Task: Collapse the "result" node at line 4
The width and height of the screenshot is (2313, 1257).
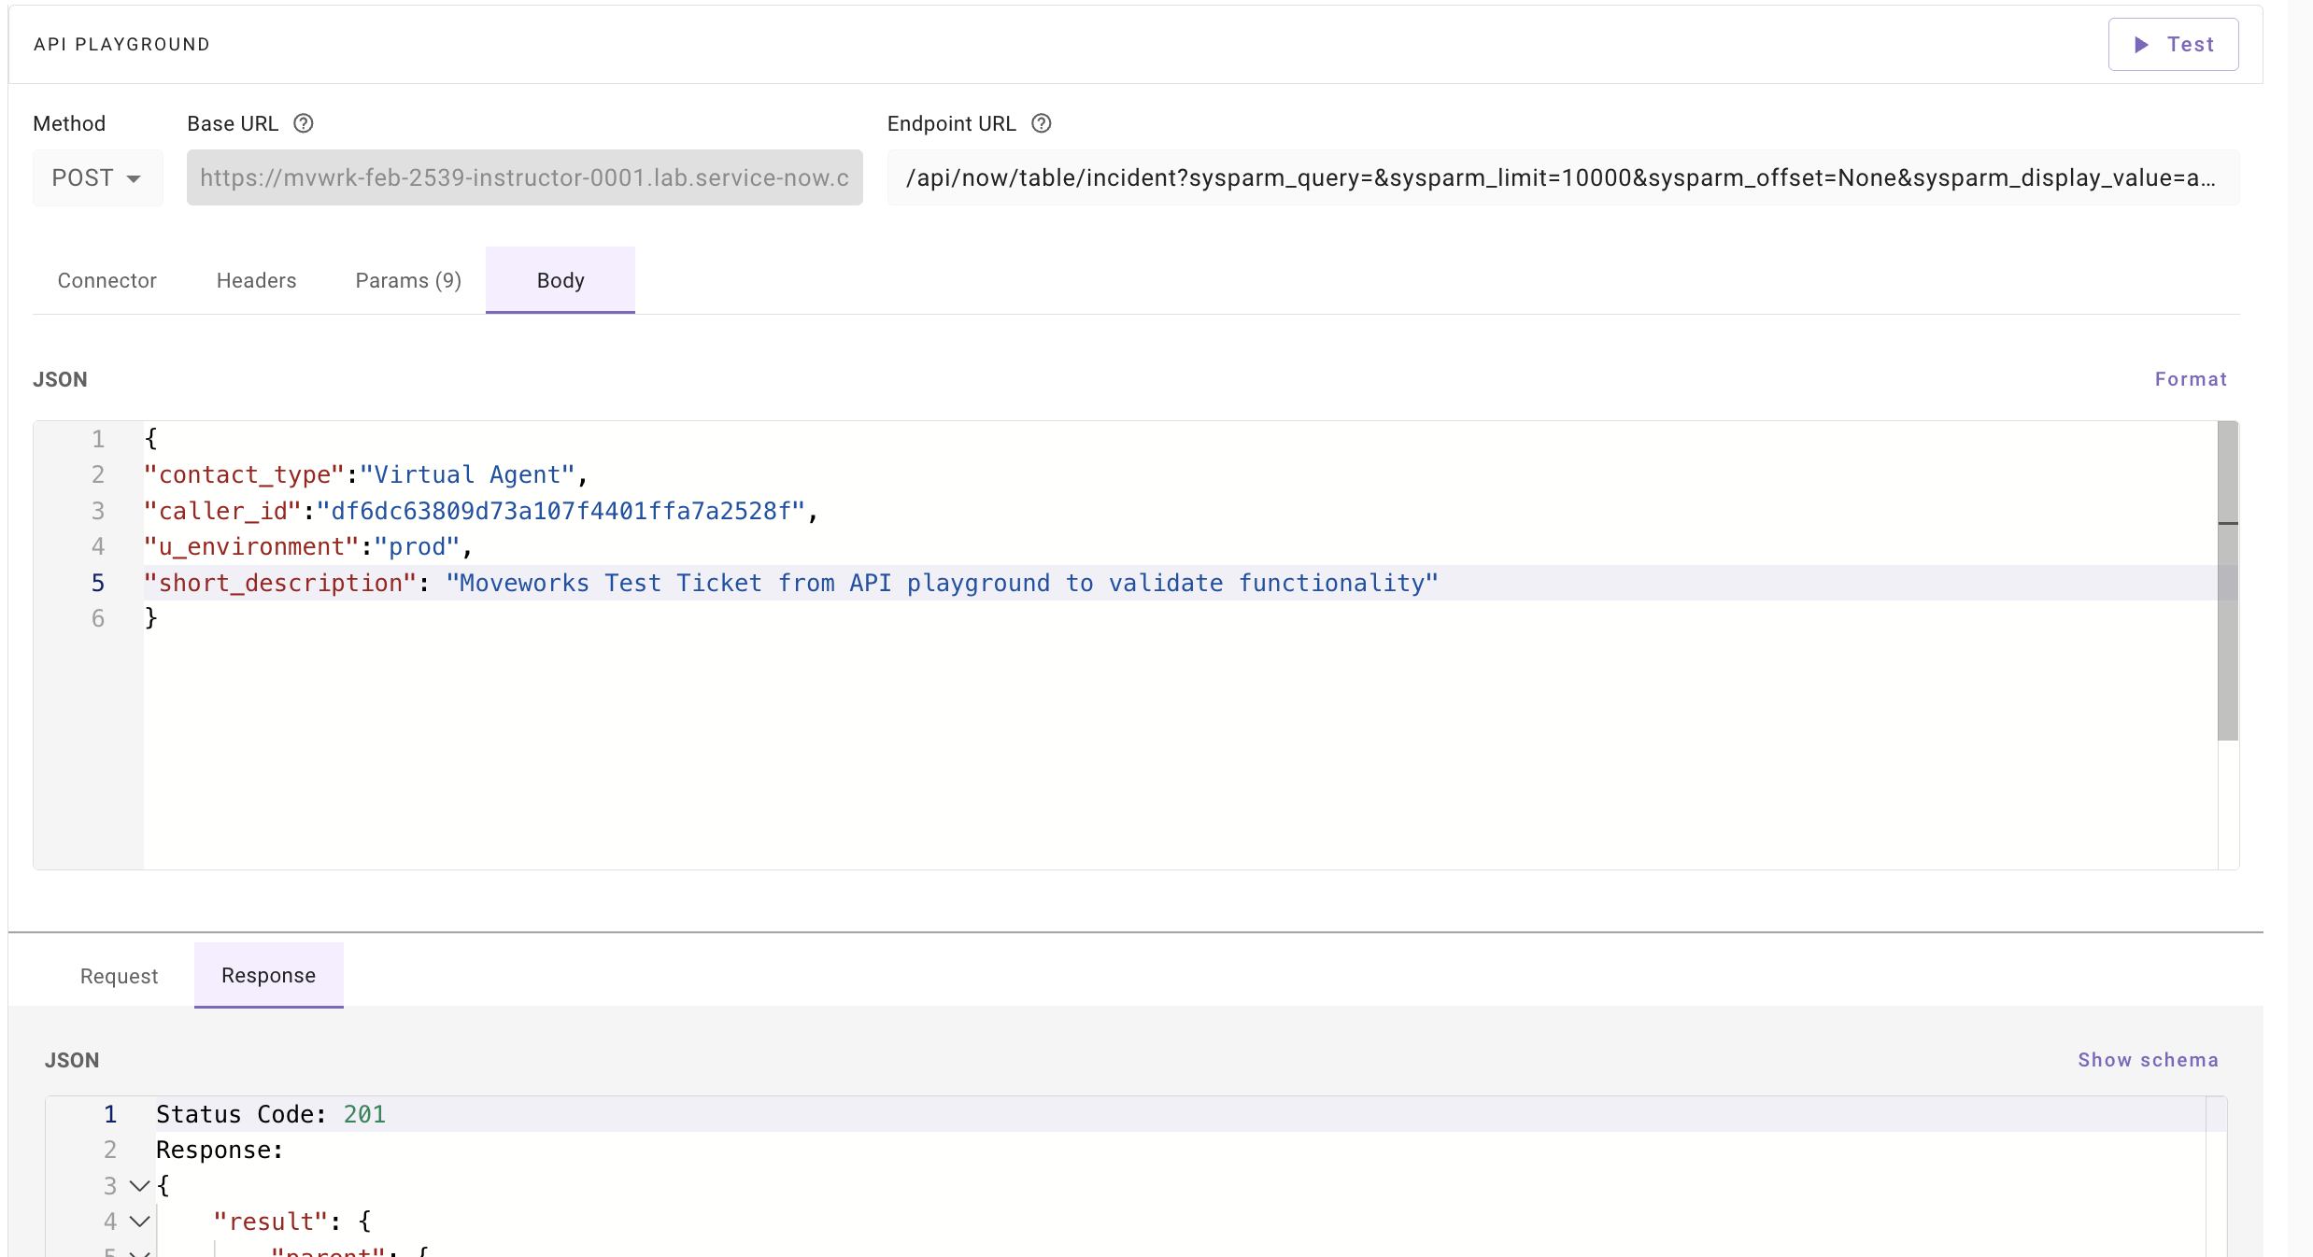Action: (140, 1222)
